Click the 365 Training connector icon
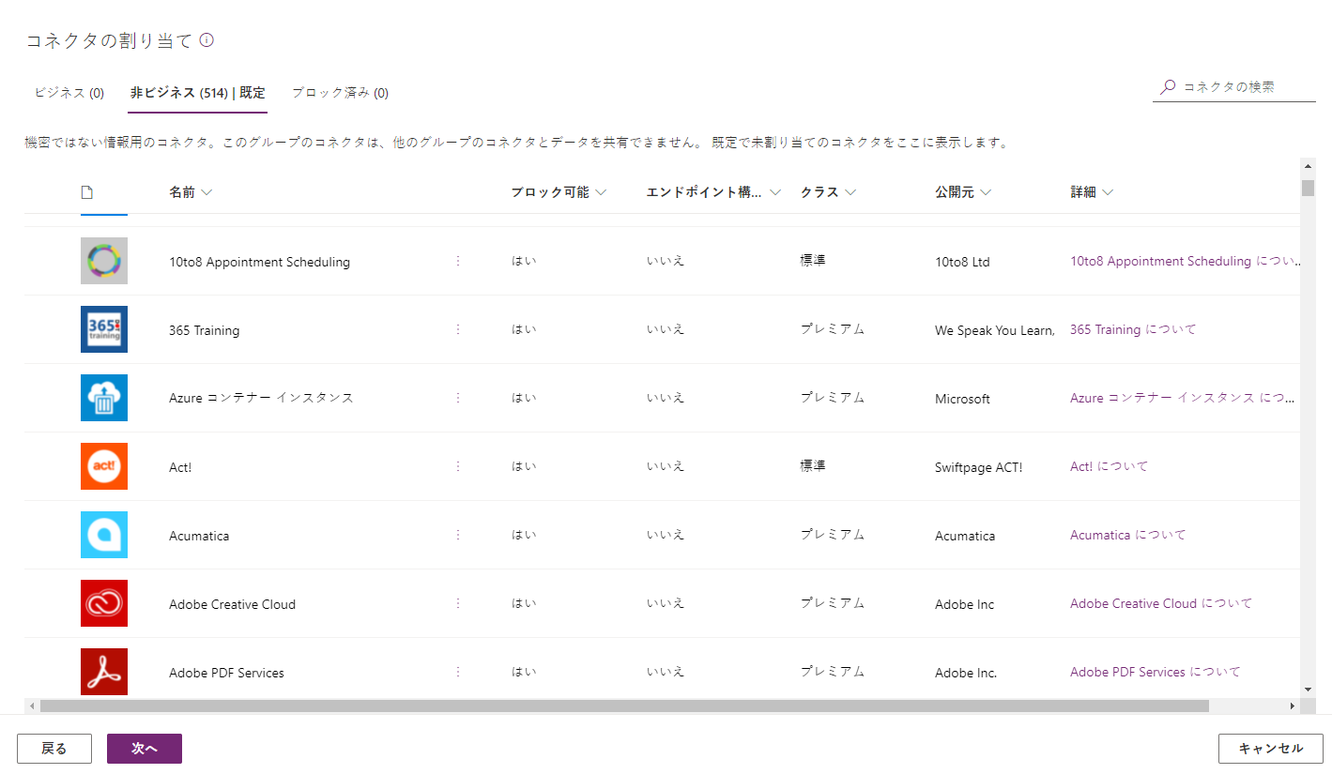Image resolution: width=1332 pixels, height=774 pixels. point(104,329)
